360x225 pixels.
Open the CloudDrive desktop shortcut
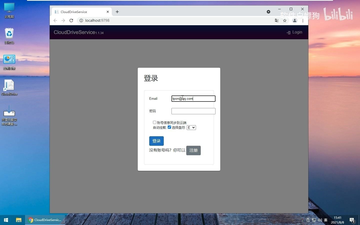[x=9, y=87]
